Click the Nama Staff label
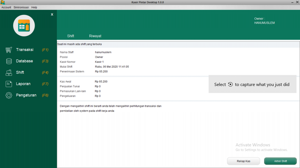 tap(67, 52)
